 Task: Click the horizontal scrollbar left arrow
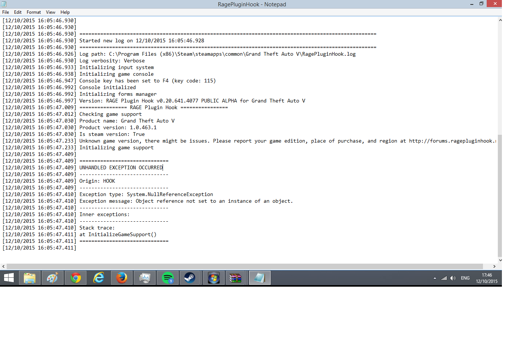3,267
